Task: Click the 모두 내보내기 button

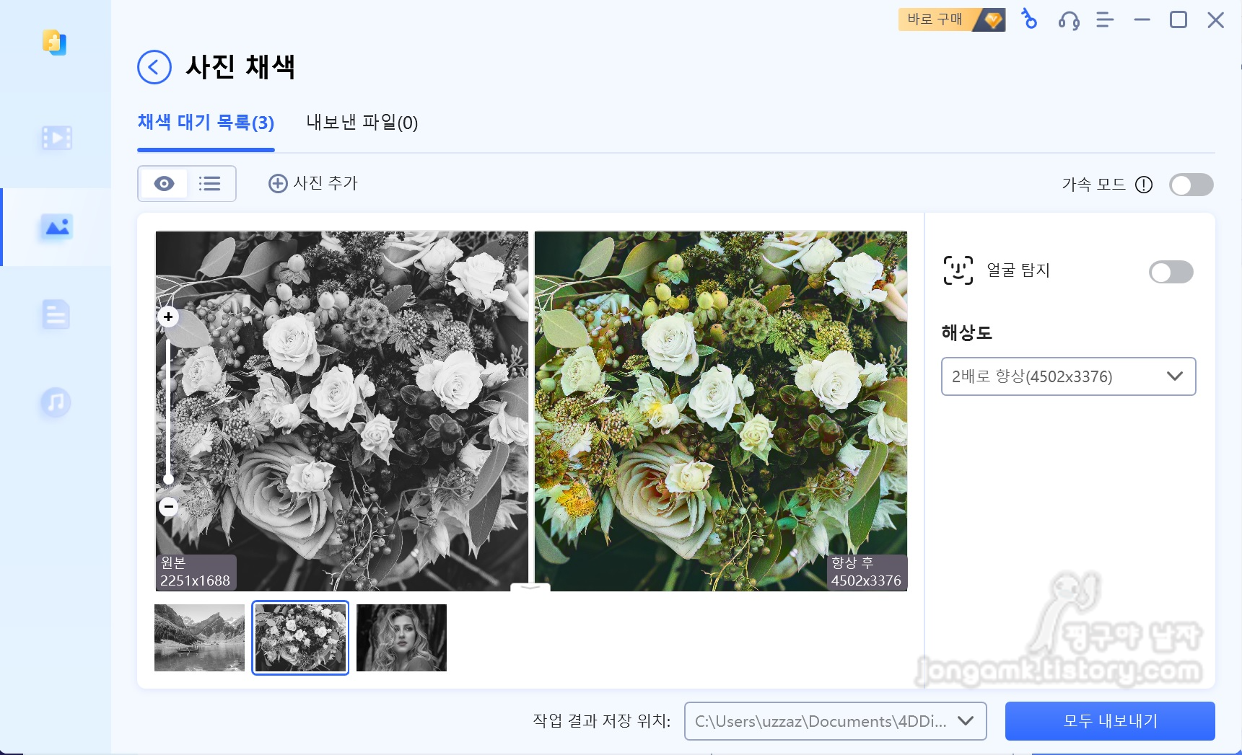Action: pos(1110,721)
